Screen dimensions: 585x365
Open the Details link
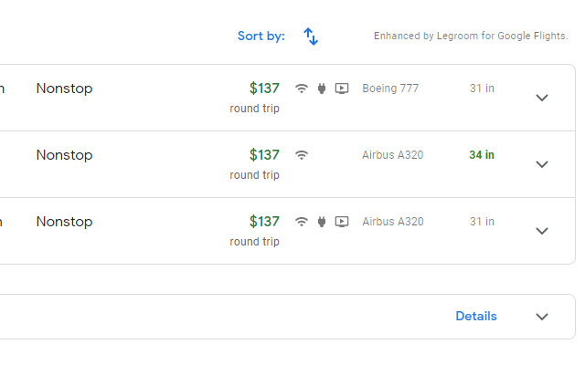[476, 317]
